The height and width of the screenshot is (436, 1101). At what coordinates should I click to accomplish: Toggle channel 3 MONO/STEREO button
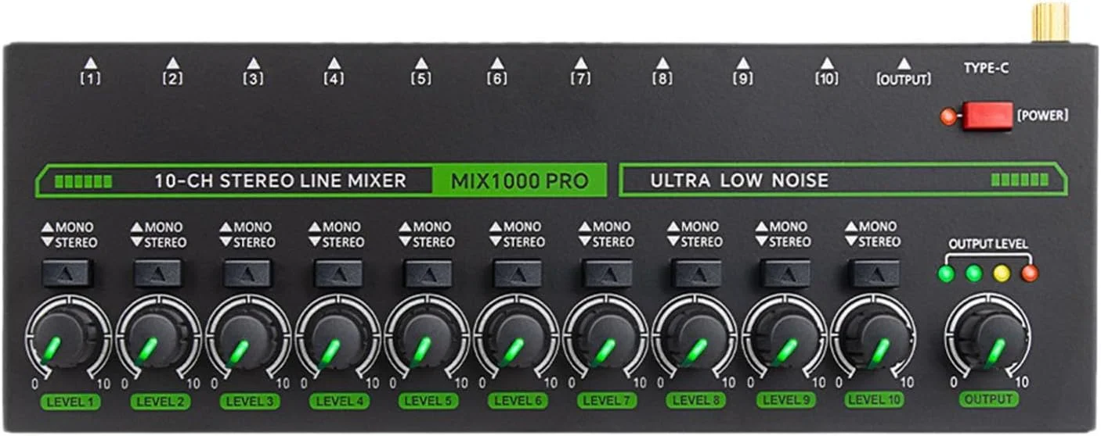(x=247, y=273)
